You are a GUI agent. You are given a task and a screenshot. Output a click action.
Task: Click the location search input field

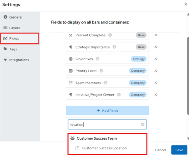[107, 124]
